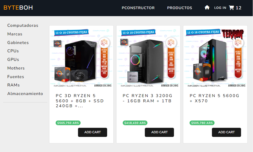253x152 pixels.
Task: Add PC 3D Ryzen 5 5600 to cart
Action: coord(93,132)
